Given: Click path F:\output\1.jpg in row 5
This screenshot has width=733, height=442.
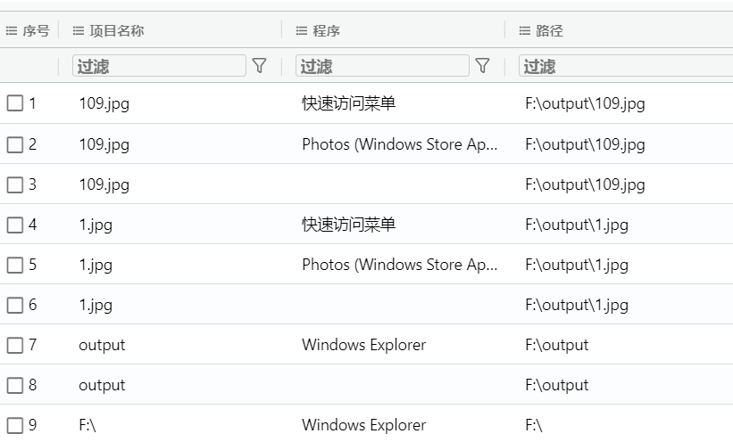Looking at the screenshot, I should pyautogui.click(x=577, y=265).
